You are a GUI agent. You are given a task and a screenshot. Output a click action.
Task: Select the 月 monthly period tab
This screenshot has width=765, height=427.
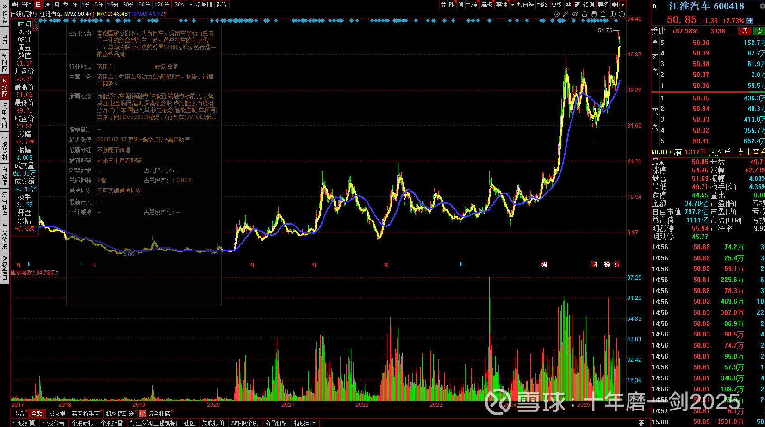click(57, 5)
